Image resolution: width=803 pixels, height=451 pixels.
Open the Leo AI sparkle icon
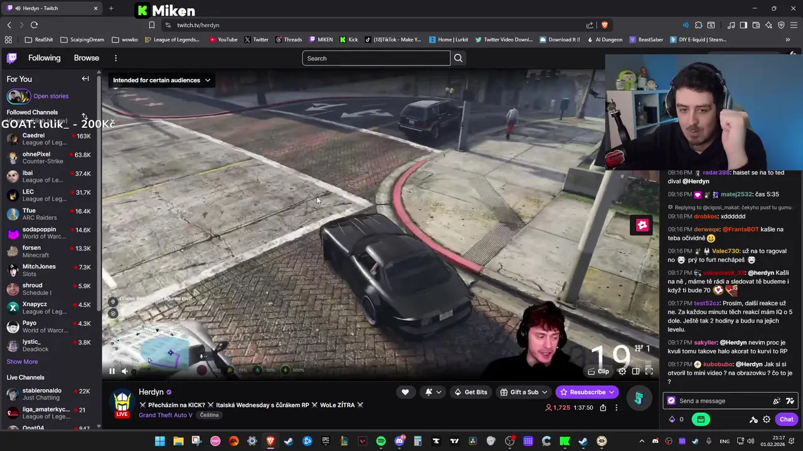point(768,25)
